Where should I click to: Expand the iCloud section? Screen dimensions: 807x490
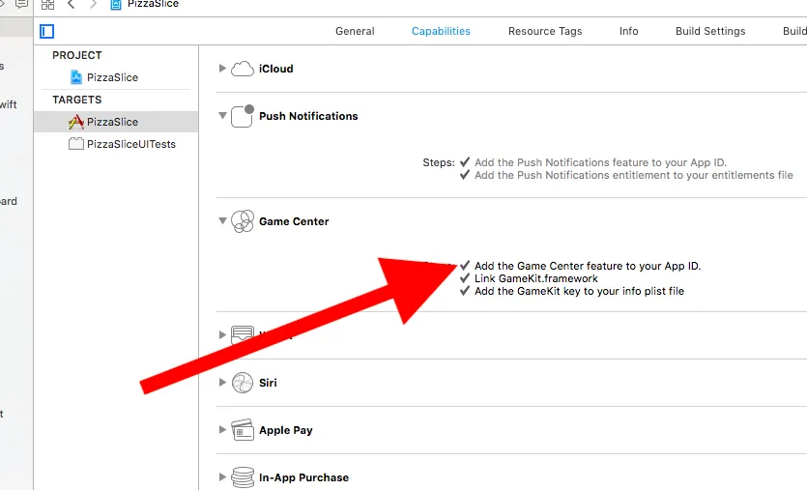tap(222, 69)
